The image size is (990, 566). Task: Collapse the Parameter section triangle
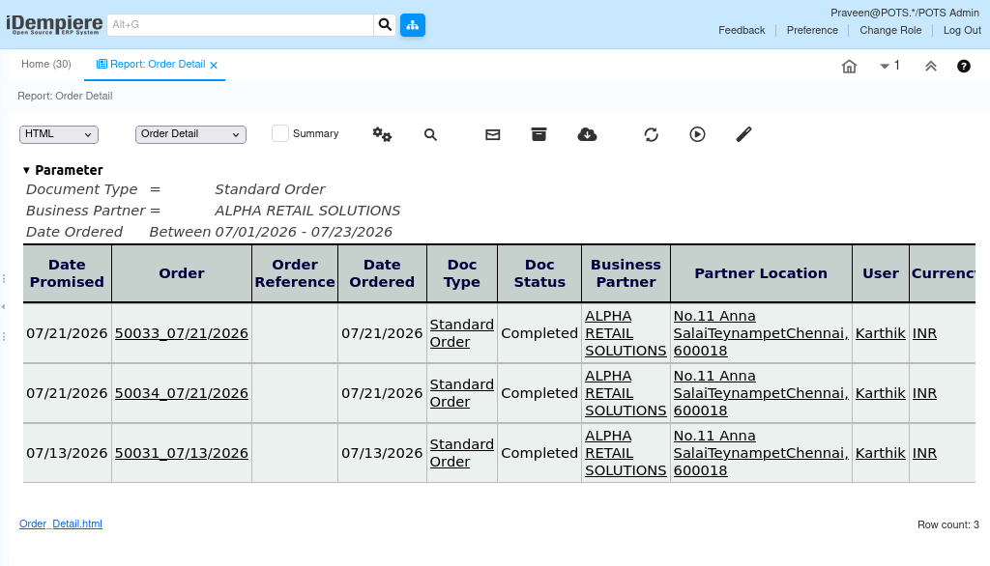[26, 170]
